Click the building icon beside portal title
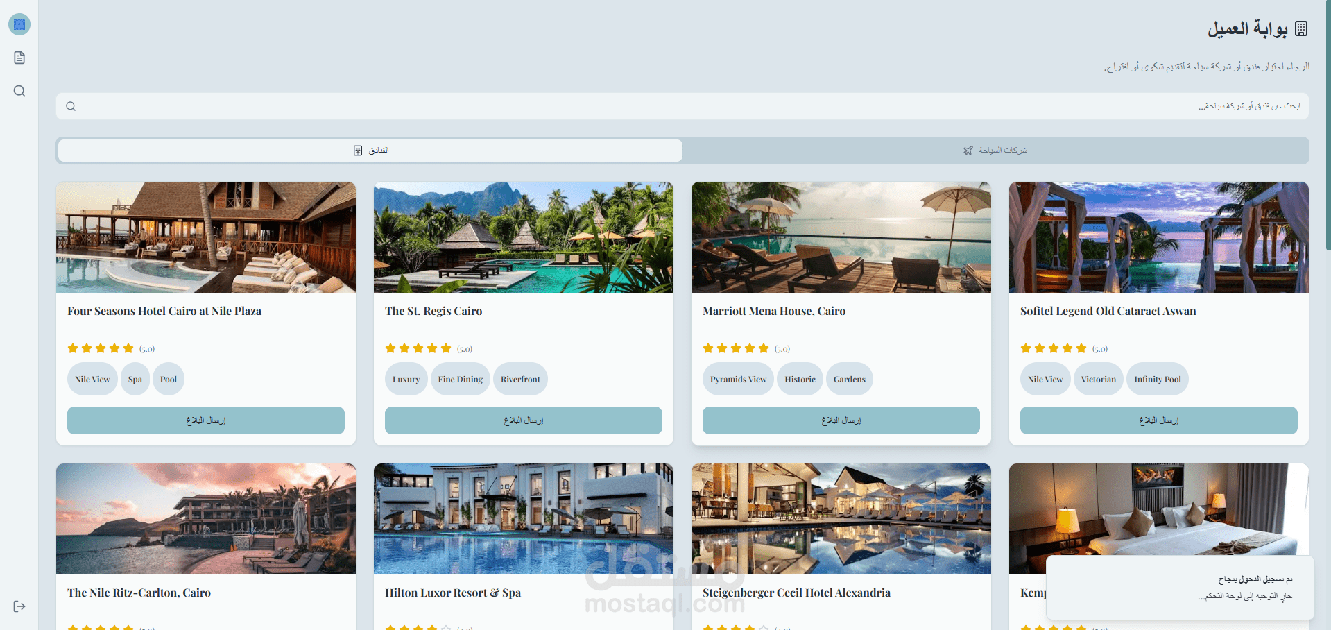Screen dimensions: 1331x630 point(1301,28)
